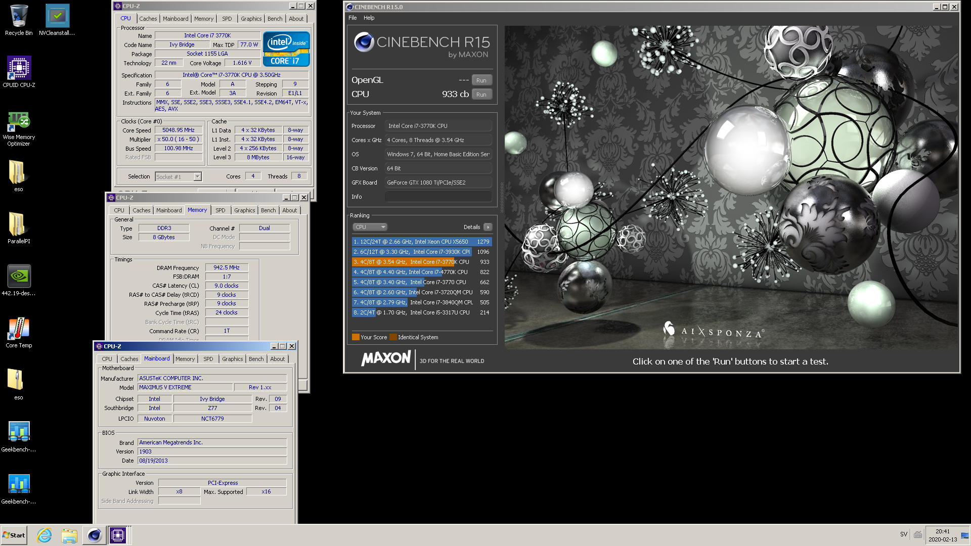Image resolution: width=971 pixels, height=546 pixels.
Task: Click the orange Your Score legend swatch
Action: [356, 337]
